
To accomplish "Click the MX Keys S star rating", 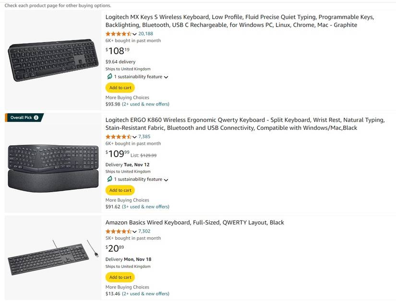I will pos(118,34).
